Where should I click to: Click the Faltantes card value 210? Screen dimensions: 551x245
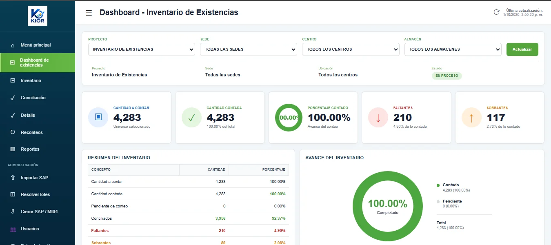coord(402,118)
